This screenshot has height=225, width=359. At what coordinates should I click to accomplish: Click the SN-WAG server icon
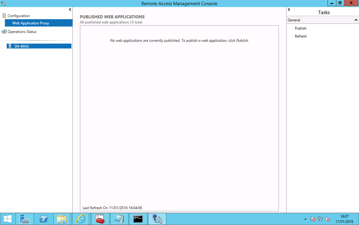pos(10,46)
